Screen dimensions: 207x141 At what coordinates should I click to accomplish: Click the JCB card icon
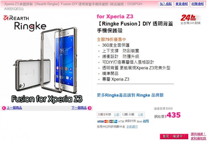112,121
